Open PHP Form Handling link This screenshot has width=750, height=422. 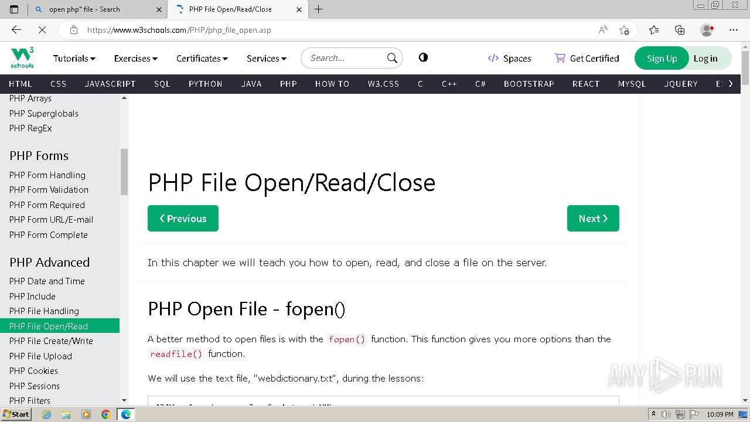coord(47,175)
